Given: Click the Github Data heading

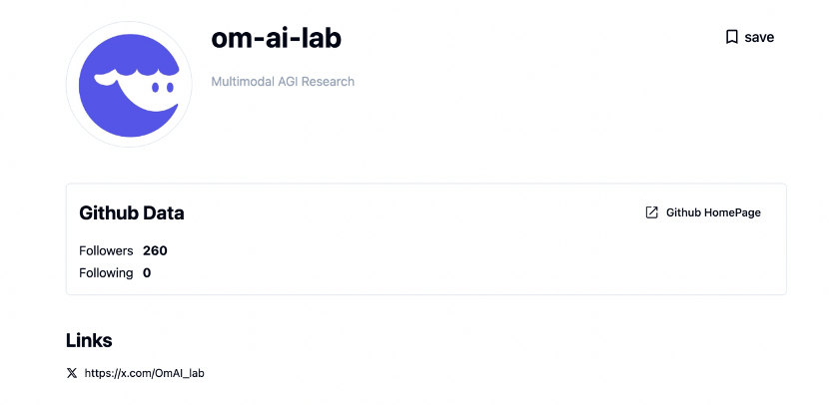Looking at the screenshot, I should (131, 212).
